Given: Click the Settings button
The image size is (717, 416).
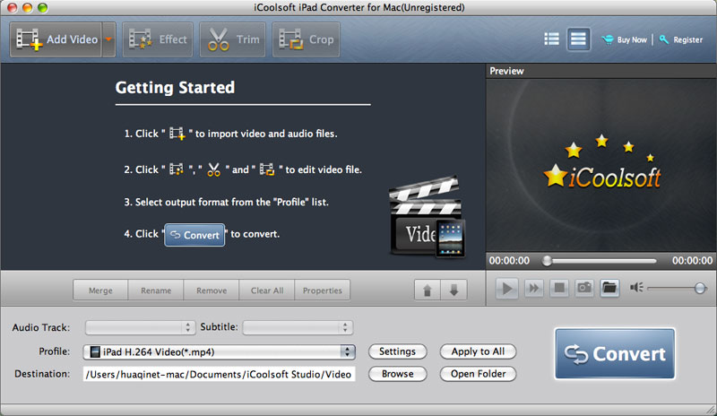Looking at the screenshot, I should pos(397,351).
